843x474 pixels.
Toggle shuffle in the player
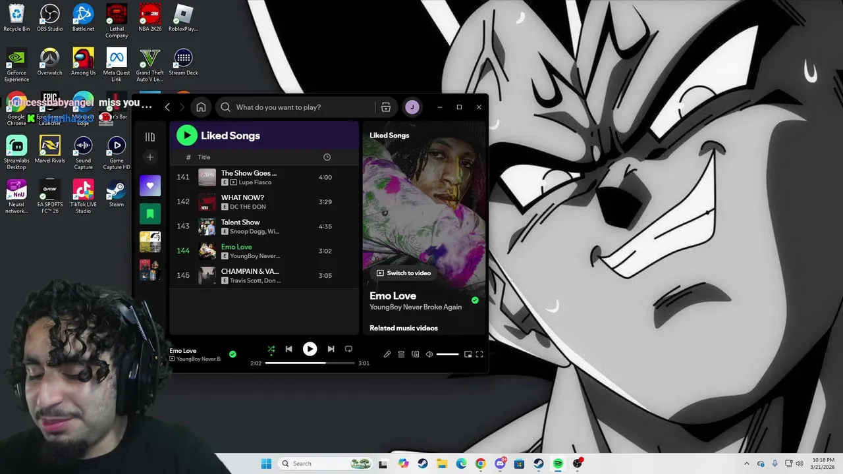[x=271, y=349]
